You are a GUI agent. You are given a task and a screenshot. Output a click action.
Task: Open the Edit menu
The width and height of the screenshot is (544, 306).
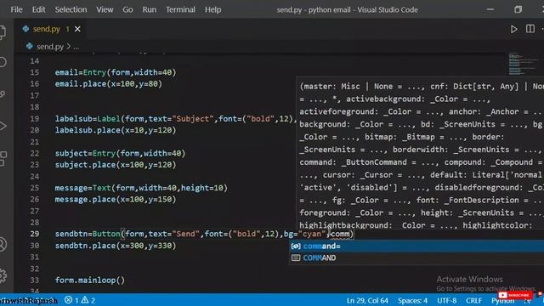pyautogui.click(x=38, y=9)
